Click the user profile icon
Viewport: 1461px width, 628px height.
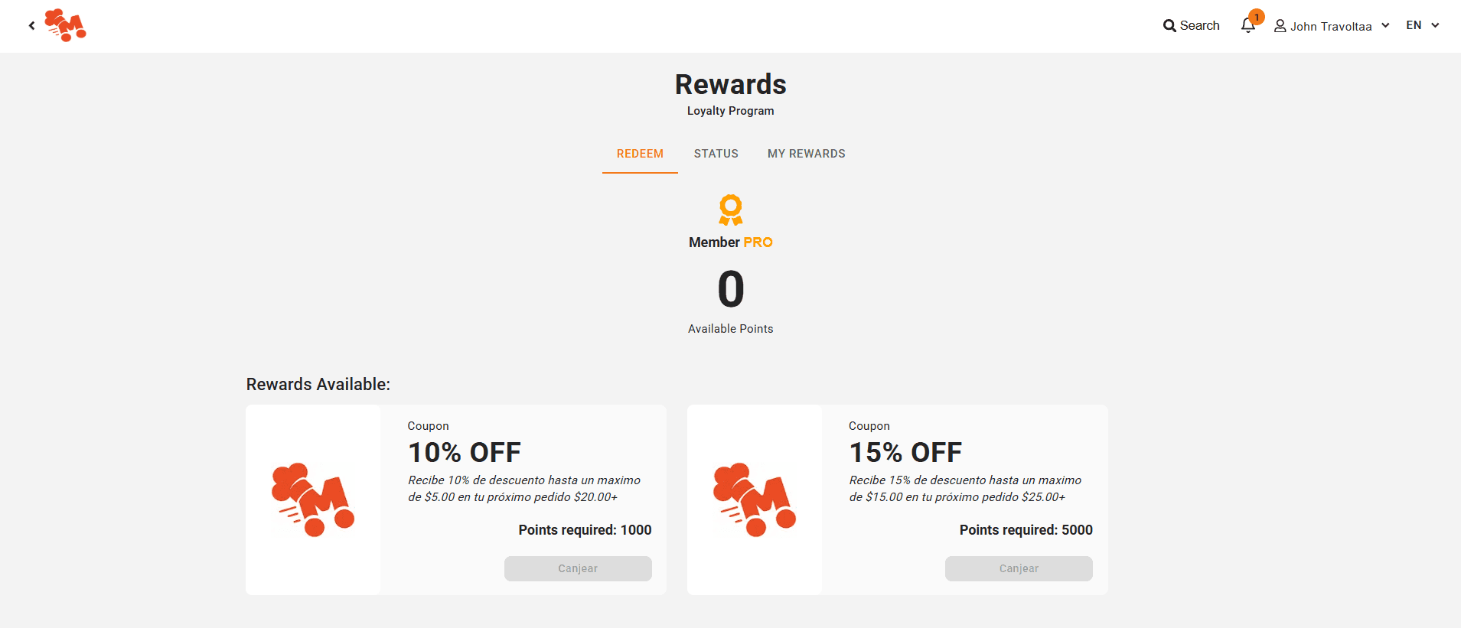1280,25
